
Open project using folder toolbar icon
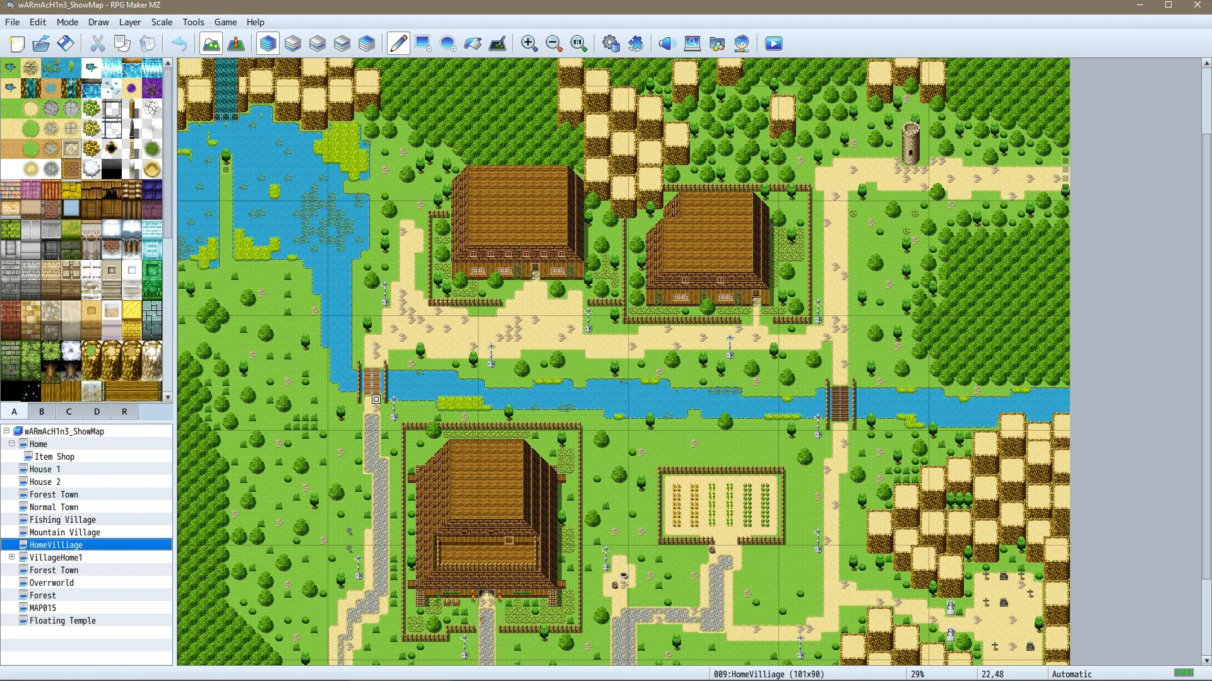pyautogui.click(x=41, y=44)
